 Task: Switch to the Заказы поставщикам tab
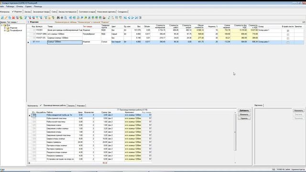[x=67, y=12]
